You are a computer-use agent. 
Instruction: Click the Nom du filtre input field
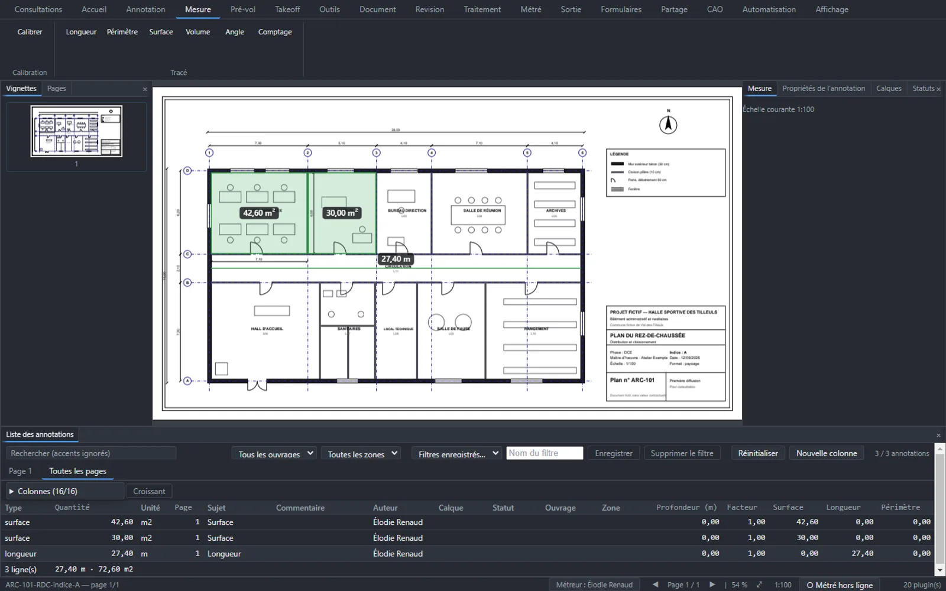point(545,453)
